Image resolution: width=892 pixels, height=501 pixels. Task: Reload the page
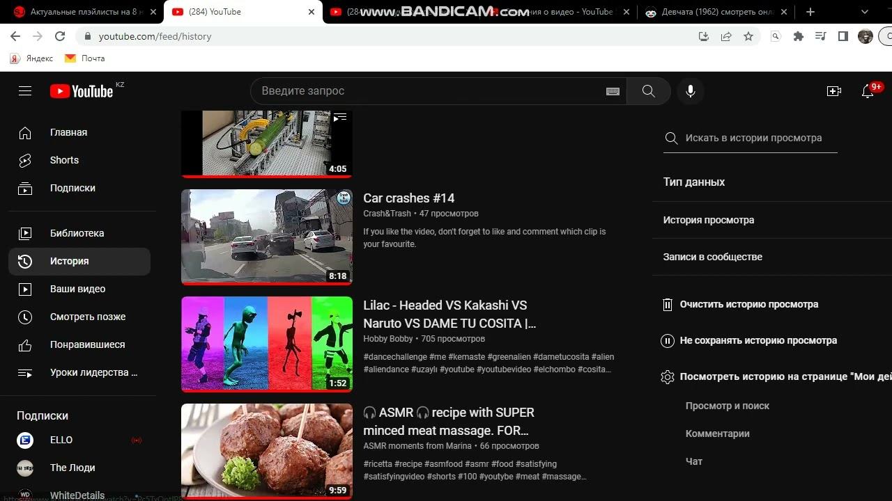pos(60,36)
